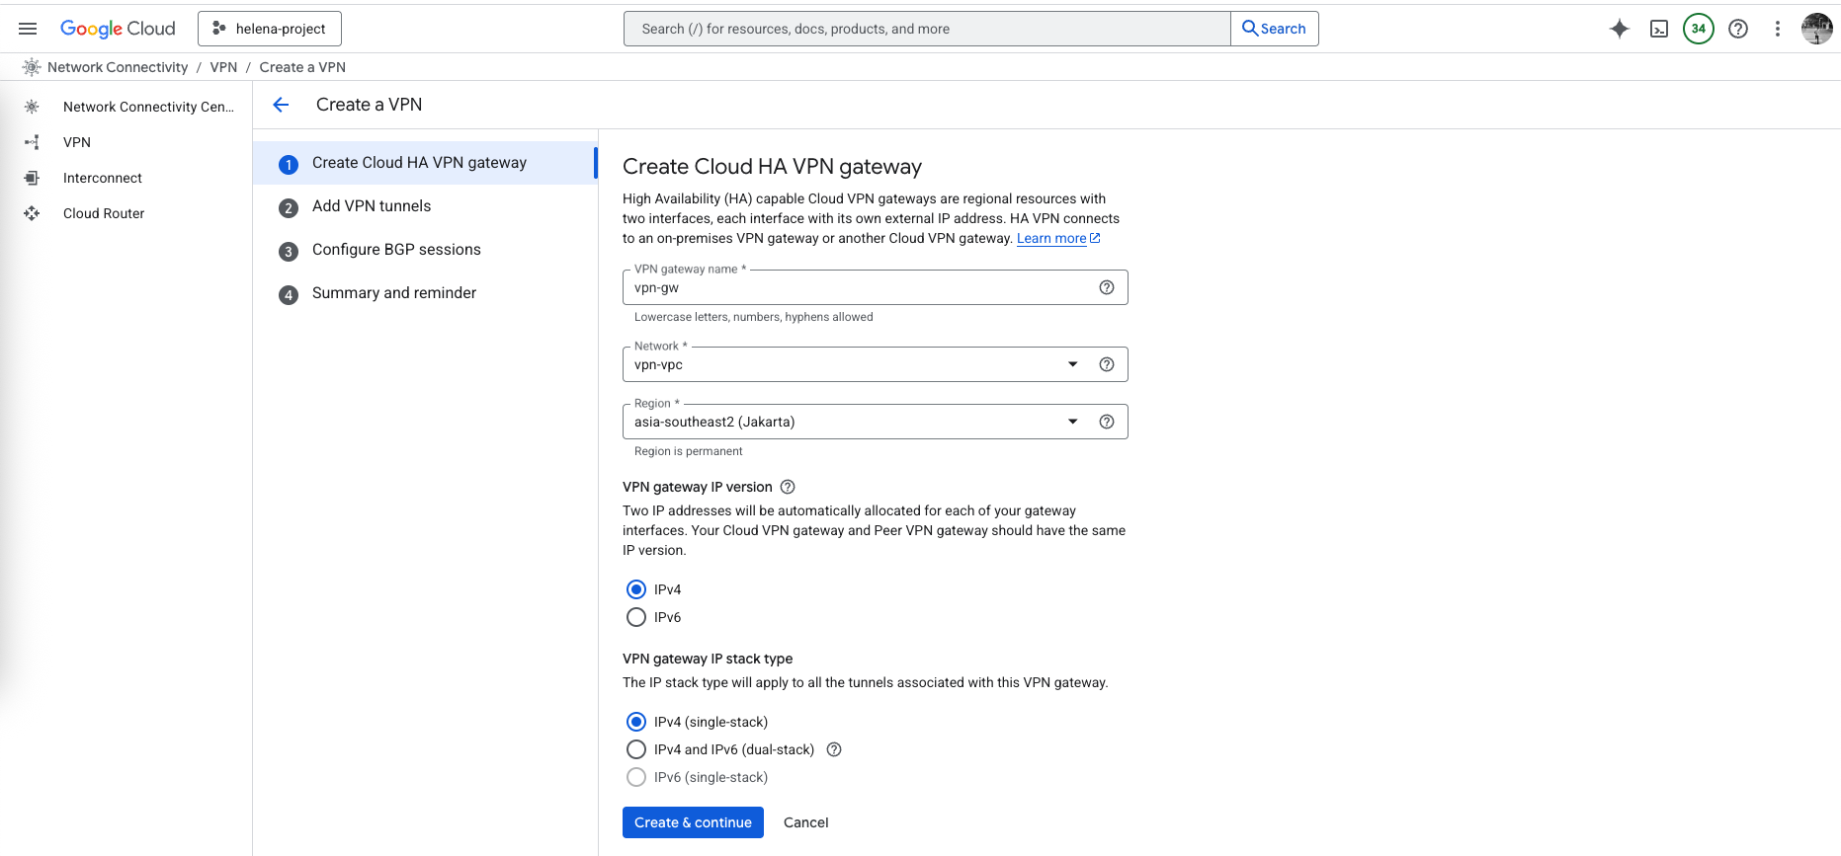Open the three-dot settings menu
Viewport: 1841px width, 856px height.
(x=1777, y=29)
